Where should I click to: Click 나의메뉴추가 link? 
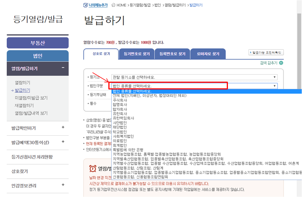tap(98, 5)
